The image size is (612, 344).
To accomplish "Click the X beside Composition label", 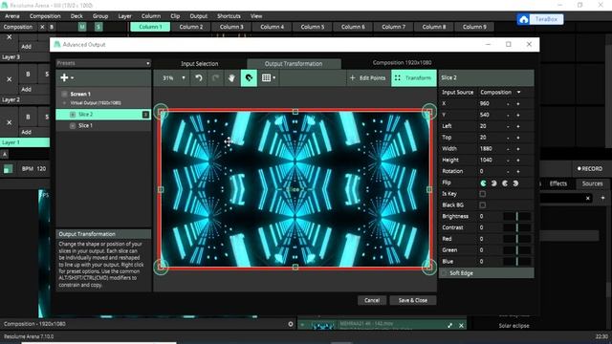I will coord(42,27).
